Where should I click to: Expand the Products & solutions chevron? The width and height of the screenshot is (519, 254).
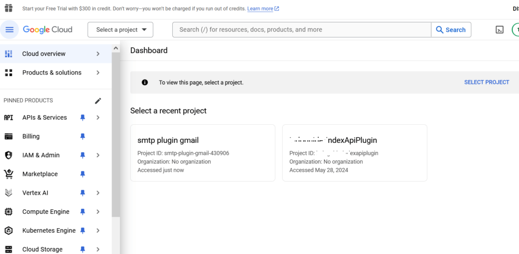[x=98, y=72]
